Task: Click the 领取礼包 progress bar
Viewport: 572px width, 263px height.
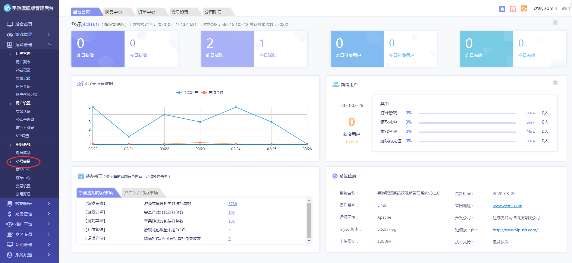Action: click(x=467, y=123)
